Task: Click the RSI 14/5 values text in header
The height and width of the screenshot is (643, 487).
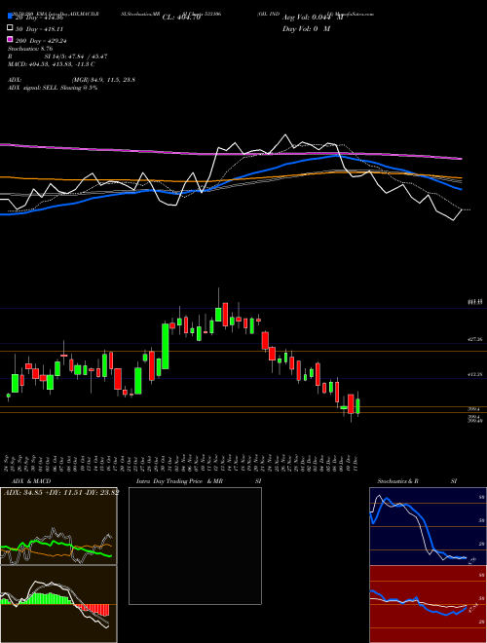Action: (57, 57)
